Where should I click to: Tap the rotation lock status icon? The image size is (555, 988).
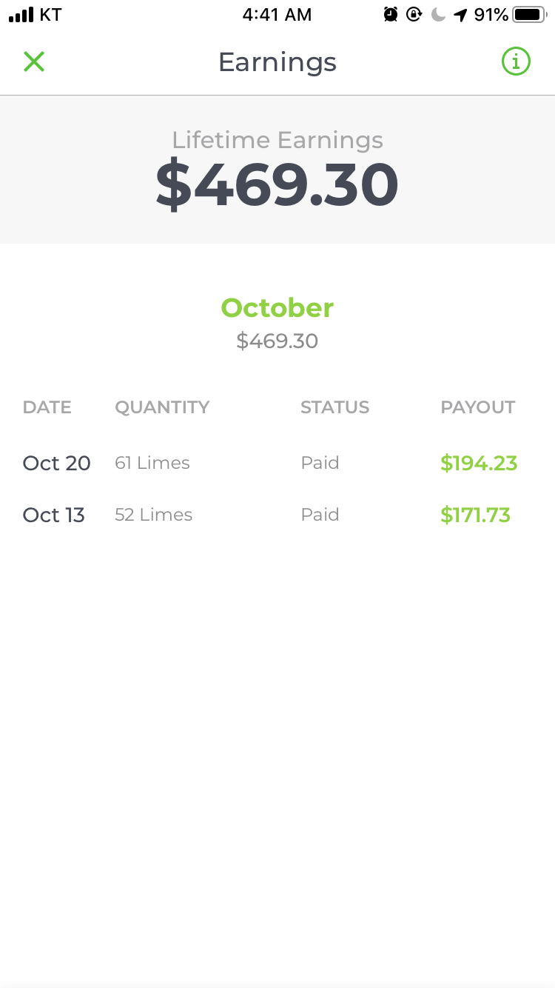click(414, 14)
